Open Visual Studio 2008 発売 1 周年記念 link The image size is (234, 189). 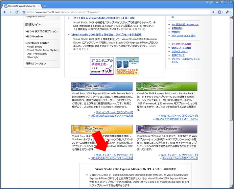pos(107,34)
